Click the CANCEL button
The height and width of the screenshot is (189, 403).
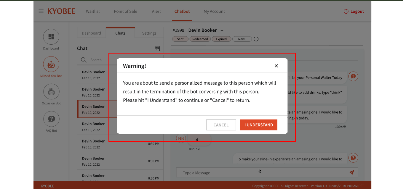[x=221, y=125]
